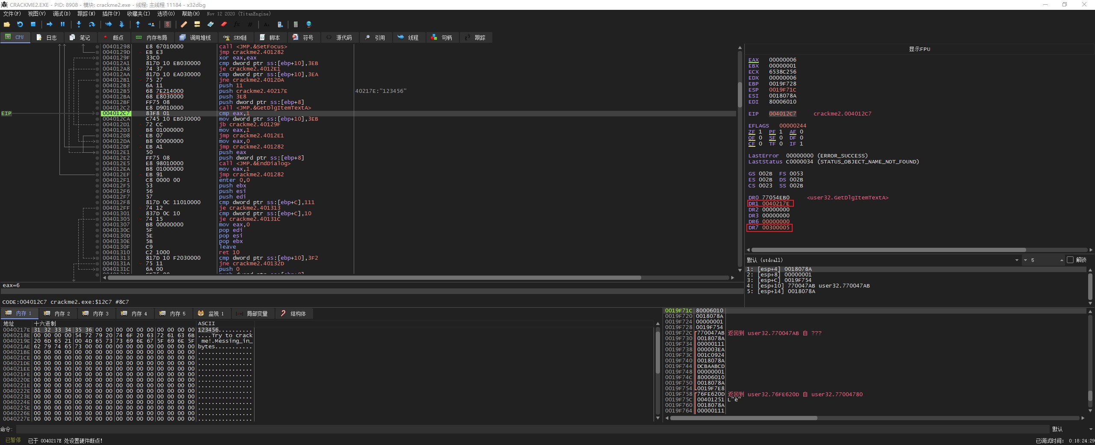1095x445 pixels.
Task: Click the 显示FPU button
Action: click(x=919, y=49)
